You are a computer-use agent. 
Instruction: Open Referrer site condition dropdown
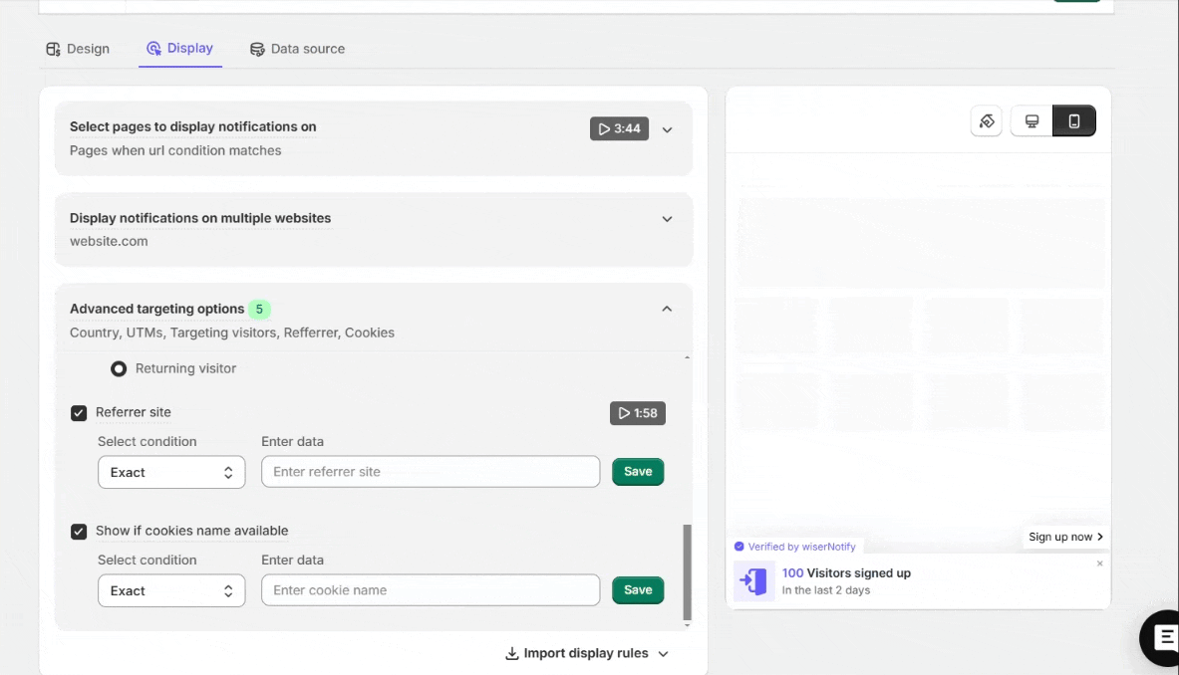tap(171, 472)
